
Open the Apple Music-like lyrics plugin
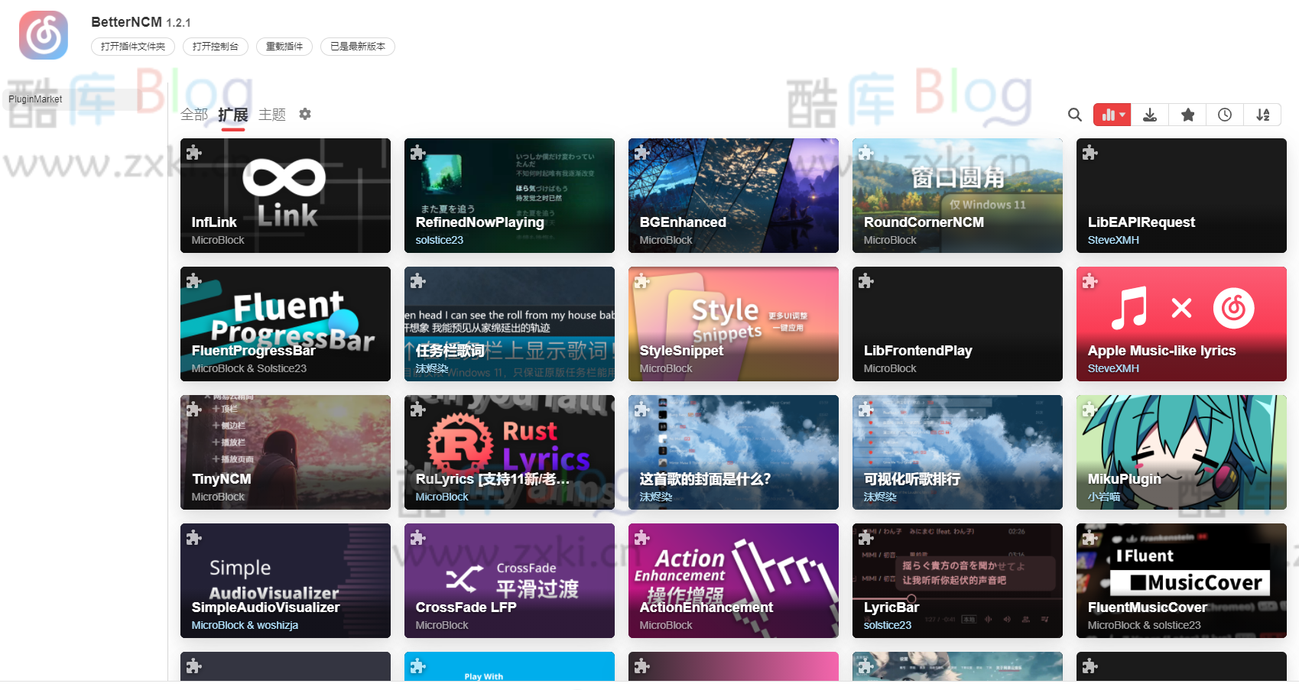pos(1180,324)
